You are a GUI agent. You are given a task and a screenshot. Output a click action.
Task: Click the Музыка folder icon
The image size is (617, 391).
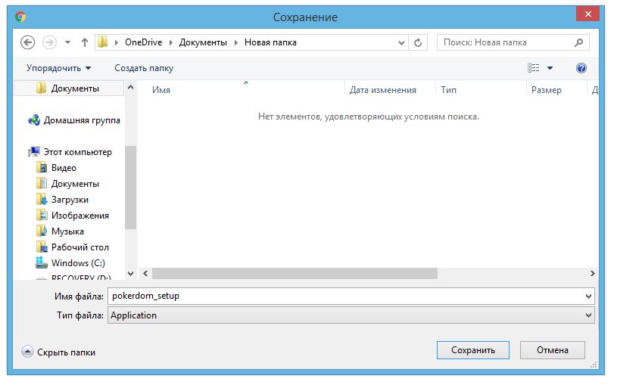pyautogui.click(x=42, y=231)
